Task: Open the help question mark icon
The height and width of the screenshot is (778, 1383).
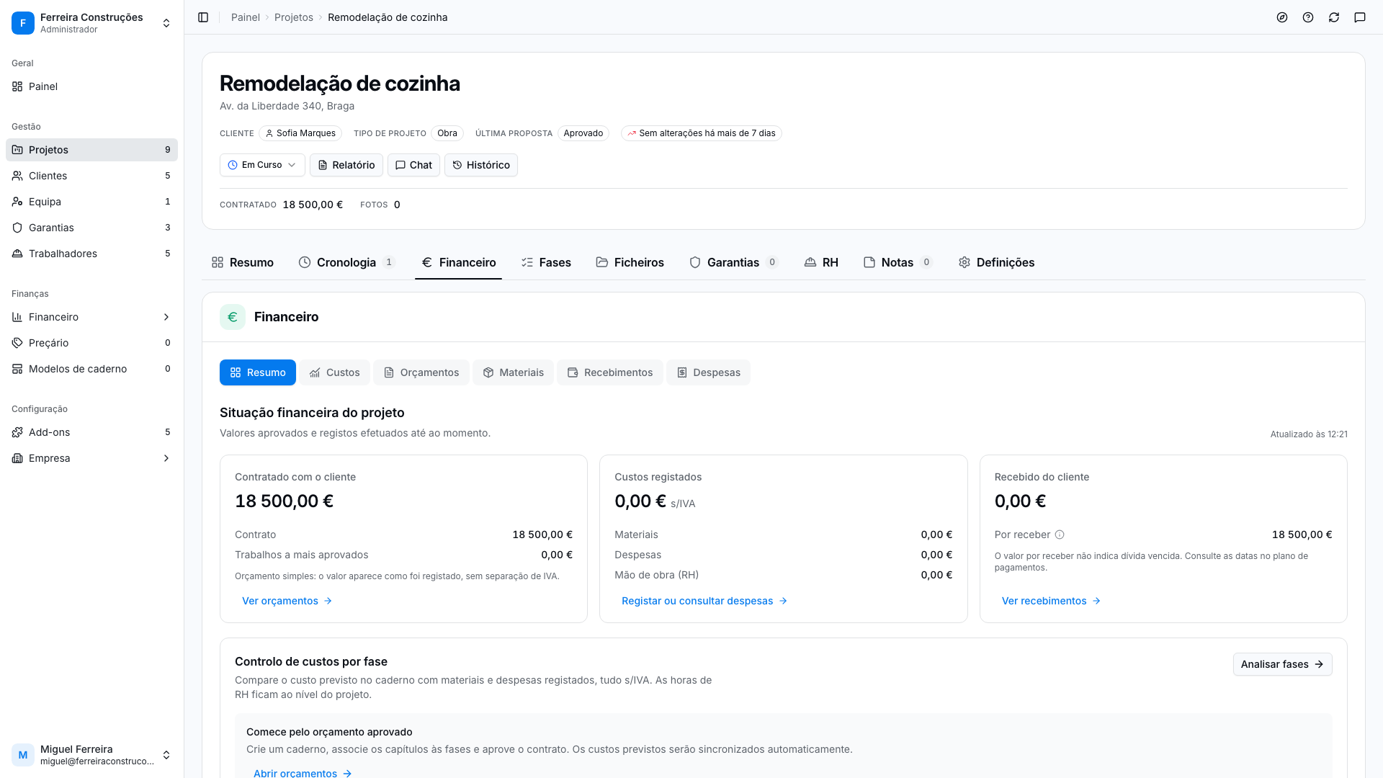Action: tap(1308, 17)
